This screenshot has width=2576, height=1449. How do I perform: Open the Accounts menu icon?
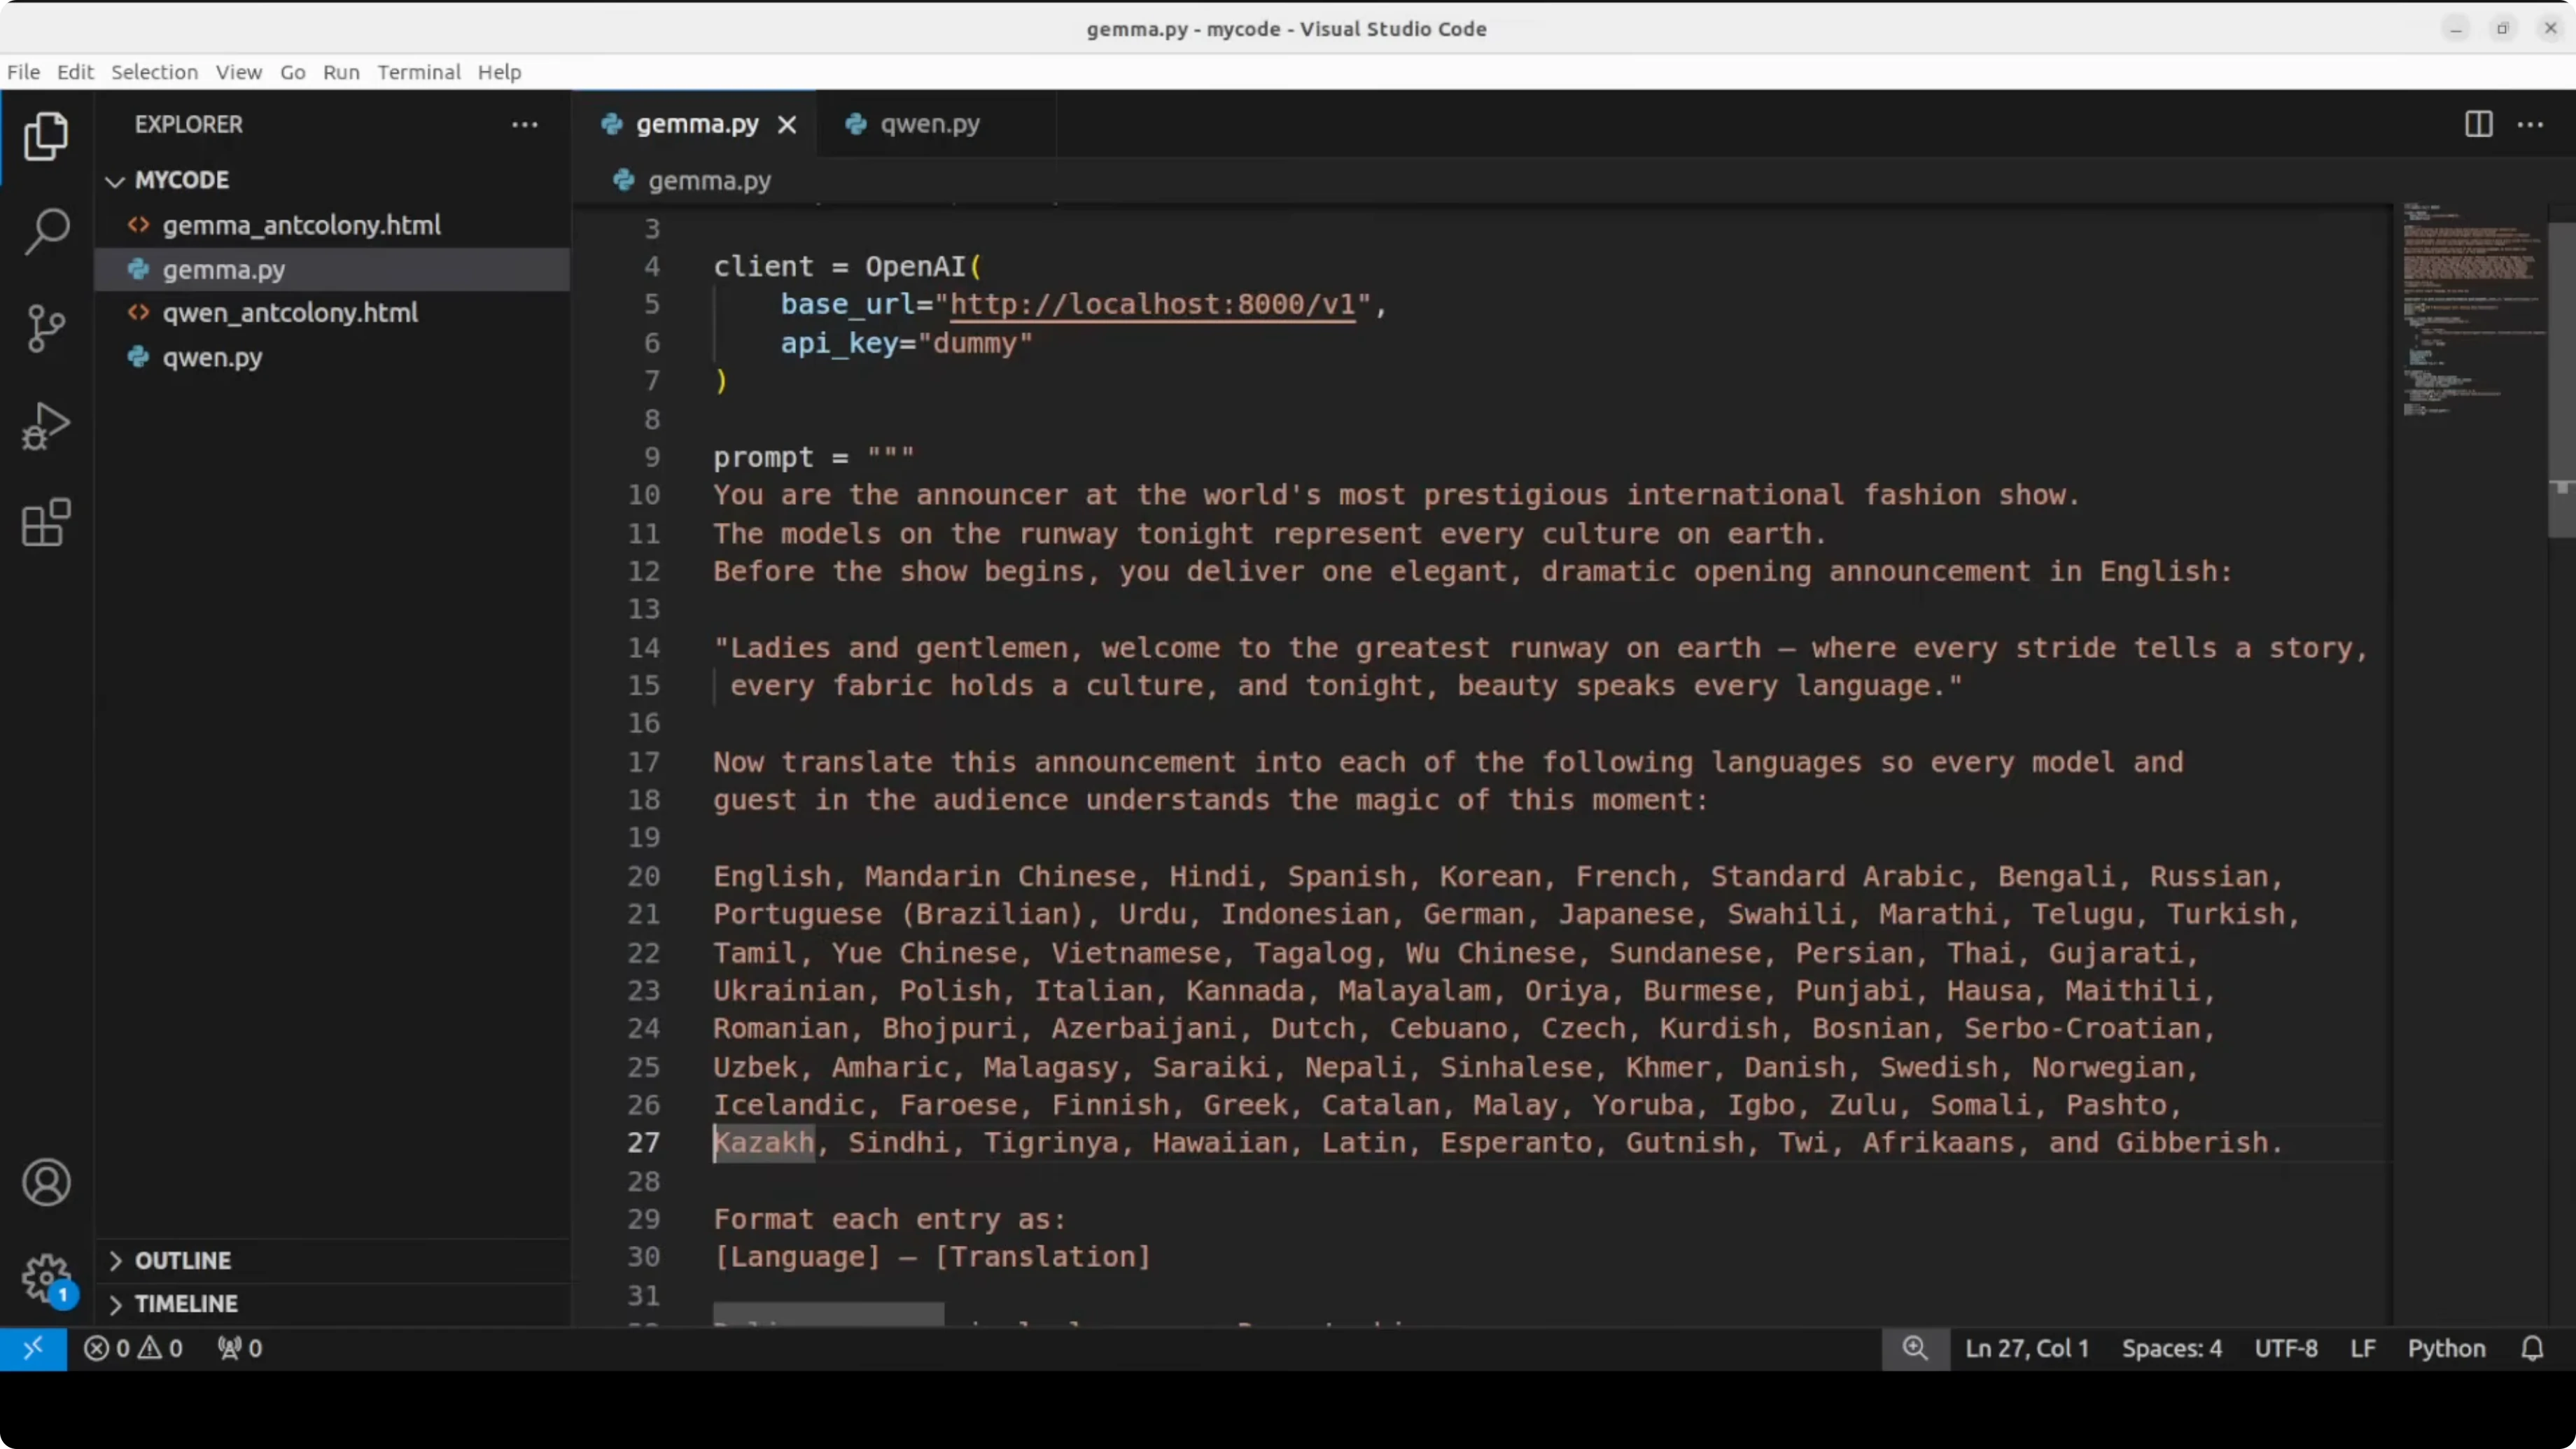pos(46,1183)
